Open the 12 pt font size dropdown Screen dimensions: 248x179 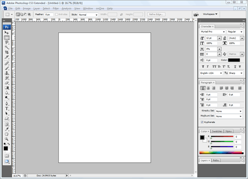(x=219, y=38)
